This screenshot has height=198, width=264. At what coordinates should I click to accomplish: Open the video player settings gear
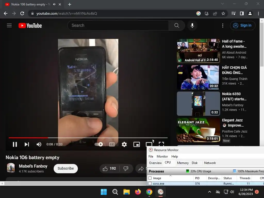click(x=124, y=144)
